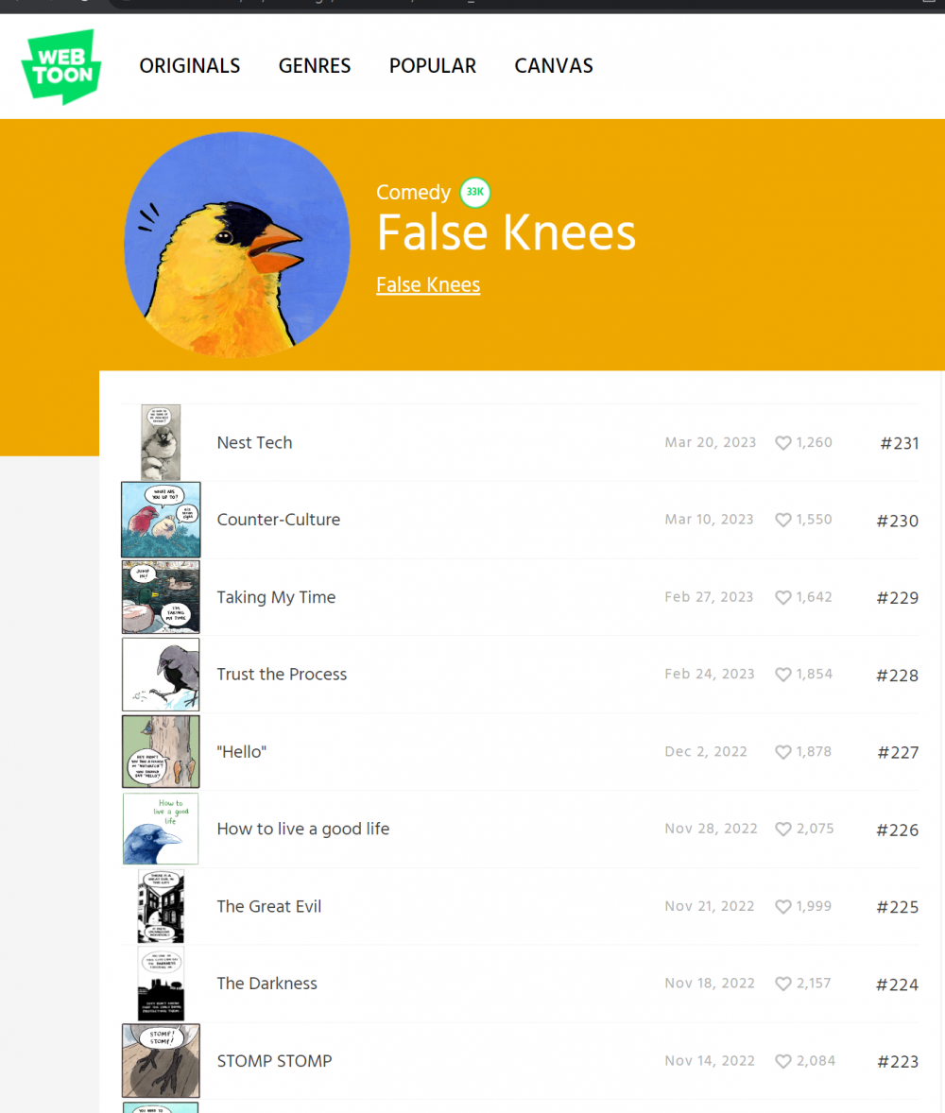Open How to live a good life episode
The height and width of the screenshot is (1113, 945).
[x=302, y=829]
